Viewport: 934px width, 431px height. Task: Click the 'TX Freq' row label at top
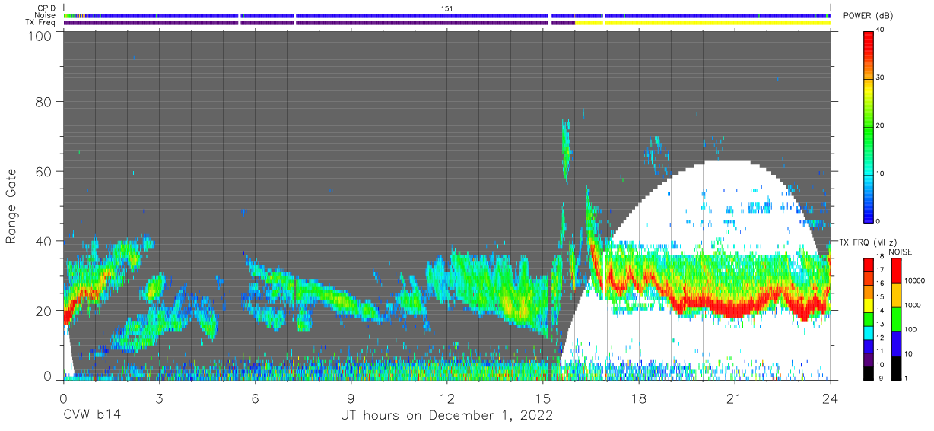coord(42,23)
